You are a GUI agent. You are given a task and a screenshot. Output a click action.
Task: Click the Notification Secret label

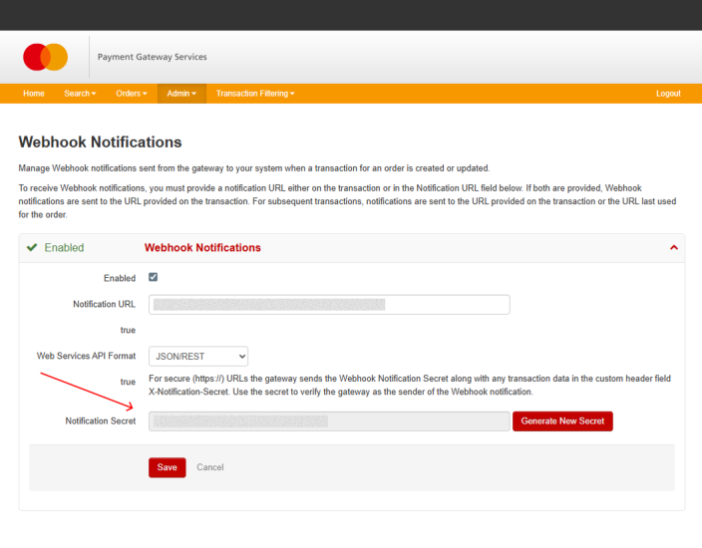[x=101, y=420]
